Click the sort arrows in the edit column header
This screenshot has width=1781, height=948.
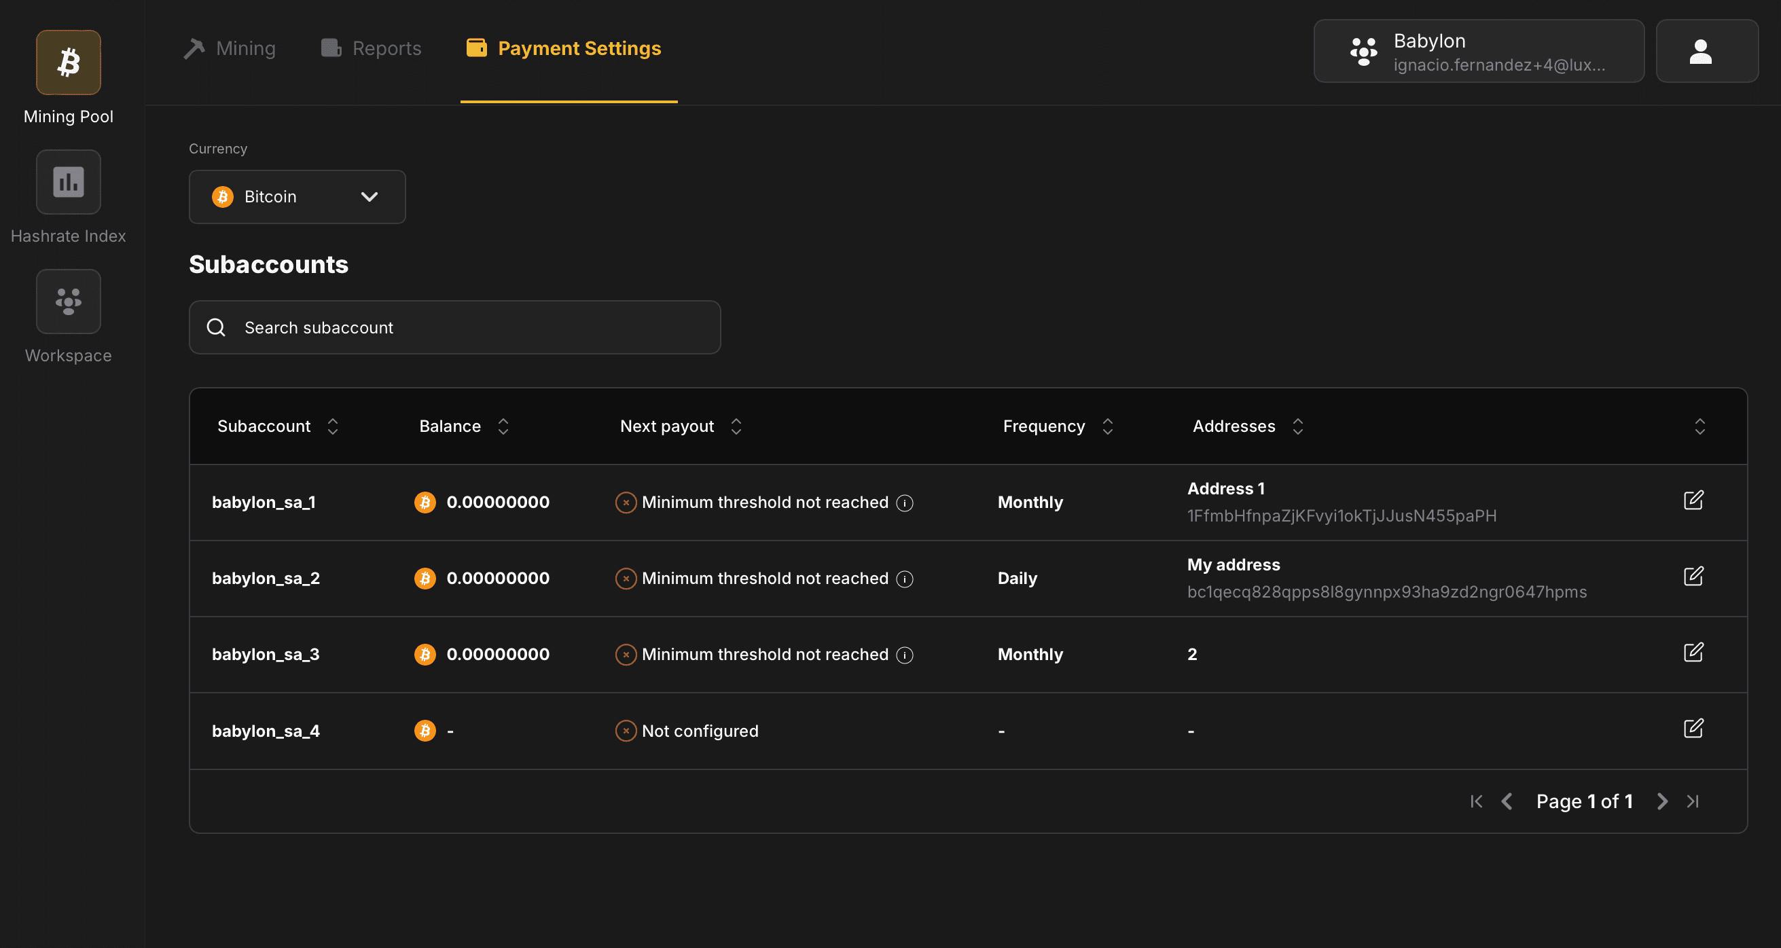pyautogui.click(x=1700, y=426)
